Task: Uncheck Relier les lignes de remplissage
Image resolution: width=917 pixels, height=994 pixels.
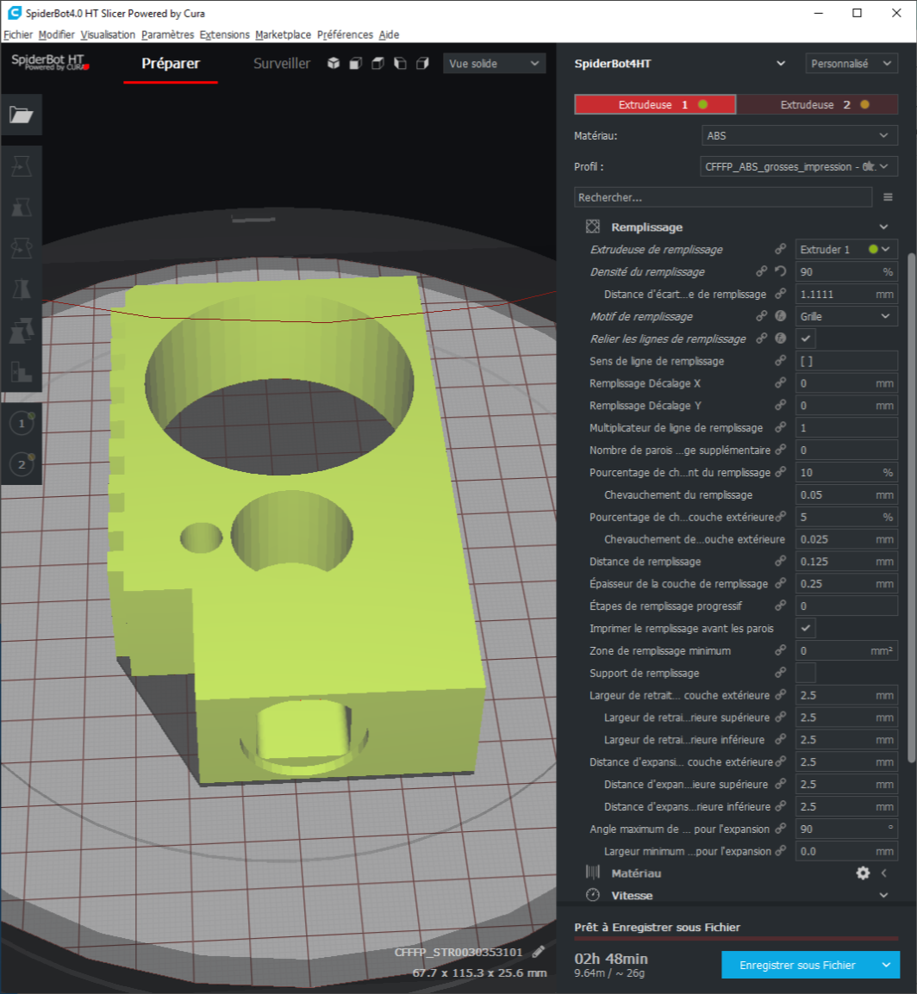Action: (806, 339)
